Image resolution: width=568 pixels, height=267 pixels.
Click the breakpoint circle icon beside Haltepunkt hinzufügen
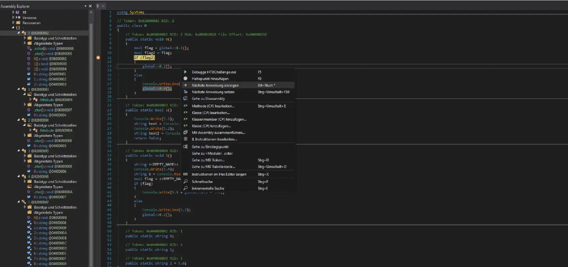pos(185,79)
